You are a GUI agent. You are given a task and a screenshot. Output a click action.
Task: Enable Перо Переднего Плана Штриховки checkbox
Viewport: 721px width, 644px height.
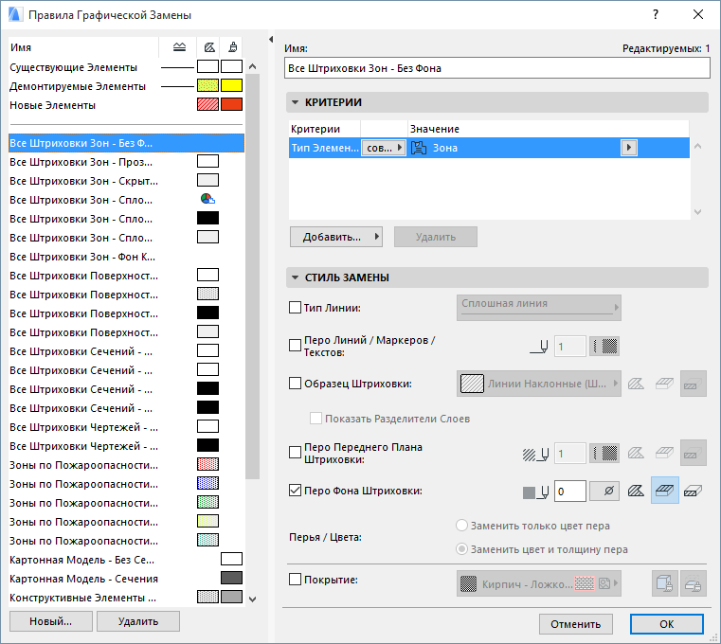295,453
